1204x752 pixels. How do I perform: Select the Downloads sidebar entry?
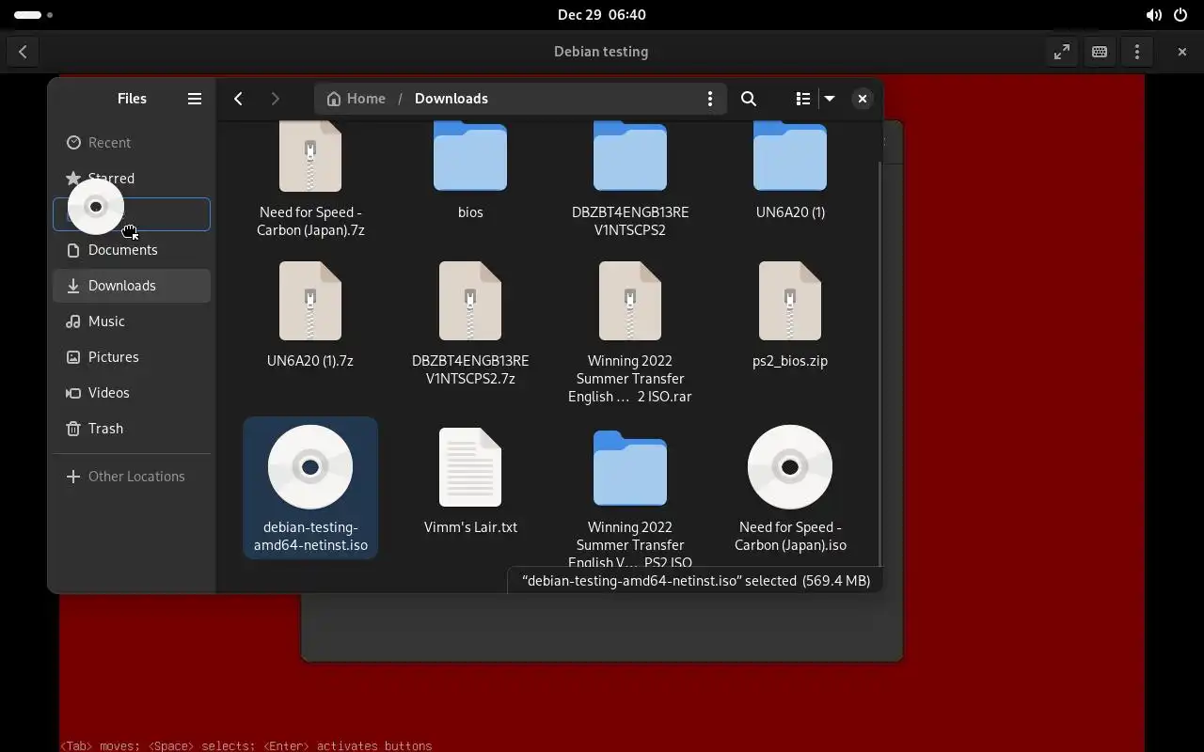[x=132, y=286]
